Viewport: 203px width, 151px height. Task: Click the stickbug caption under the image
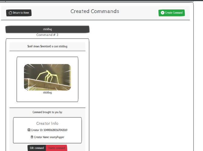pyautogui.click(x=47, y=92)
